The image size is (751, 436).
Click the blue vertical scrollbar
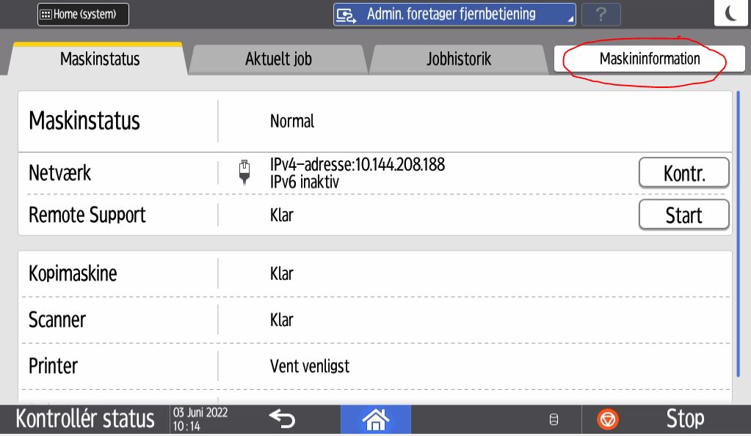click(738, 233)
